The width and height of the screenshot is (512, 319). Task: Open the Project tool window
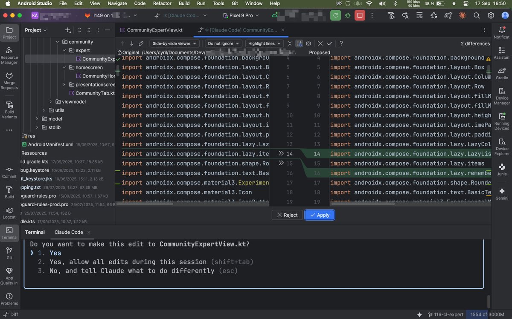[x=9, y=33]
